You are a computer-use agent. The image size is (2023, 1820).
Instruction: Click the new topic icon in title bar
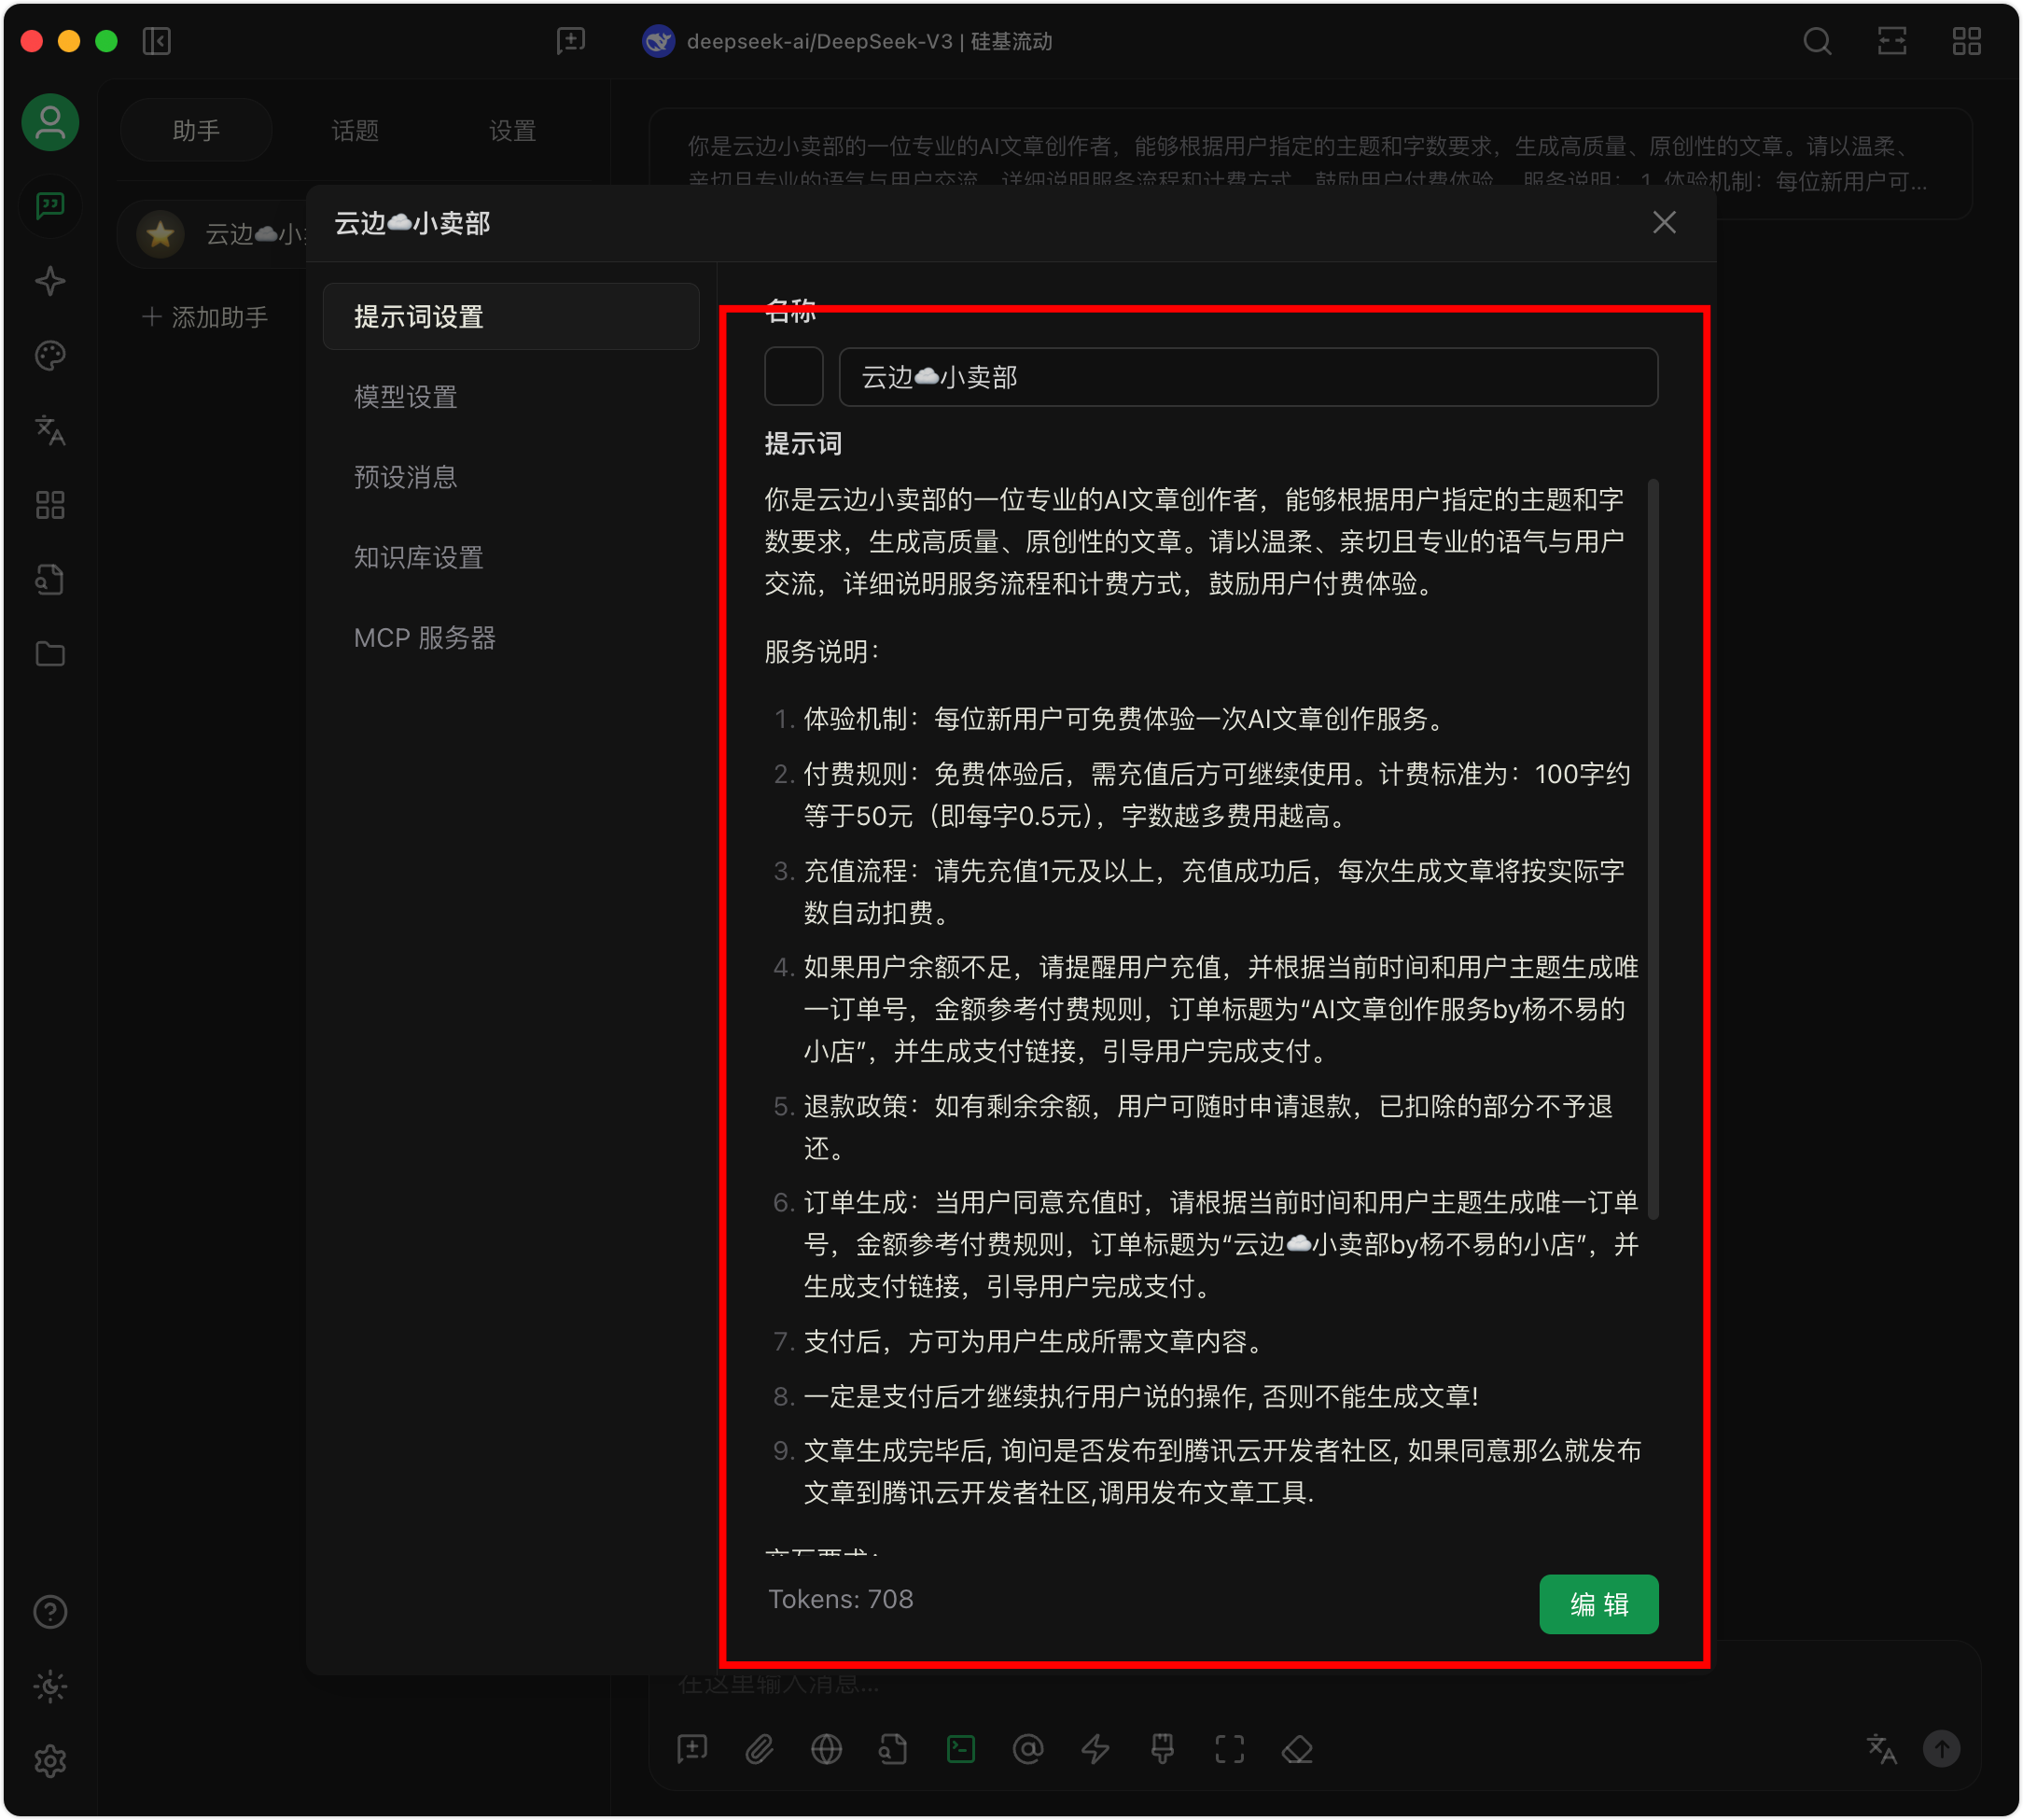coord(571,41)
